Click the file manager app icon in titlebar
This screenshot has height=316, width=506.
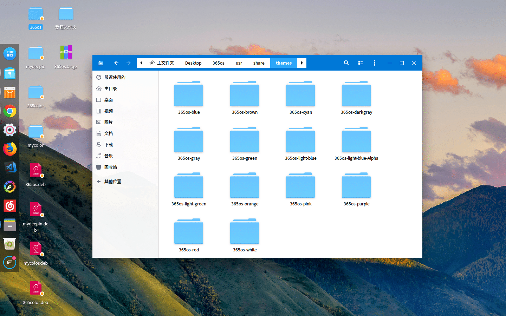pos(101,63)
